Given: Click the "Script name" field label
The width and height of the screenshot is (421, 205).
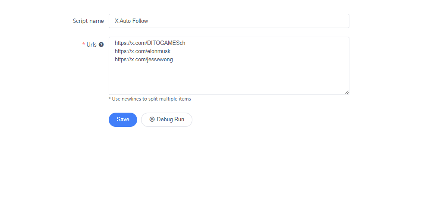Looking at the screenshot, I should [88, 21].
